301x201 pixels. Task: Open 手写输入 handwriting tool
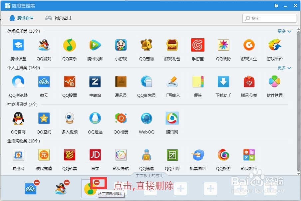point(172,82)
